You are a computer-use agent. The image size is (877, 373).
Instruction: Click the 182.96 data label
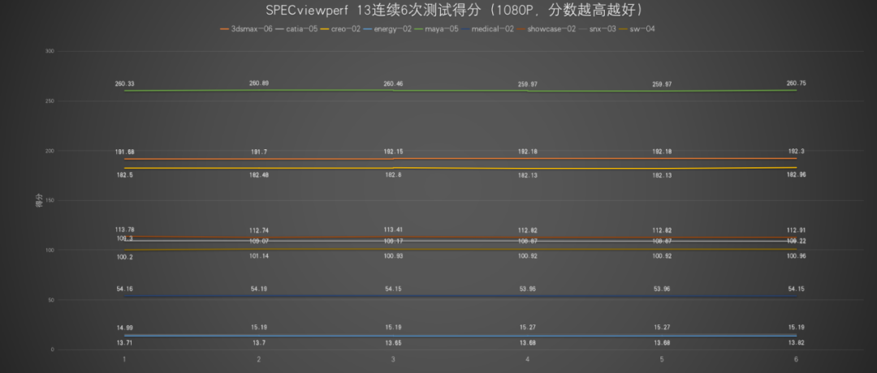(796, 175)
